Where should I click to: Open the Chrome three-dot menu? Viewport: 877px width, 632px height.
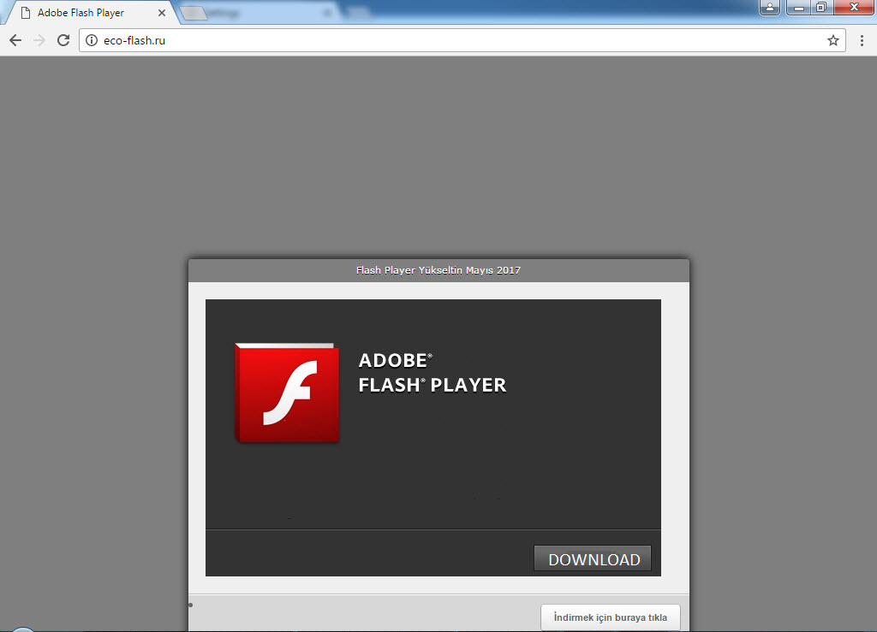coord(862,40)
